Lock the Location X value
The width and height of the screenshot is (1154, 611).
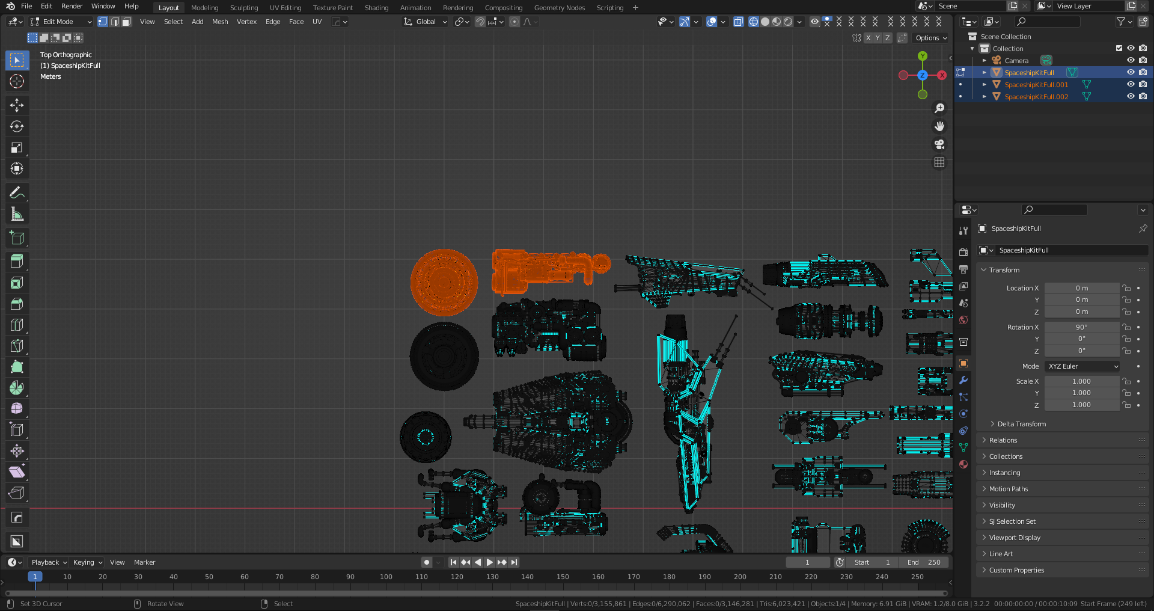(1127, 288)
